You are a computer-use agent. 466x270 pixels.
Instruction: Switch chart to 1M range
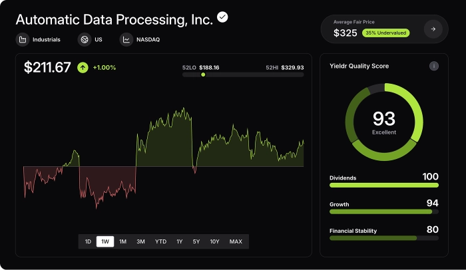122,241
